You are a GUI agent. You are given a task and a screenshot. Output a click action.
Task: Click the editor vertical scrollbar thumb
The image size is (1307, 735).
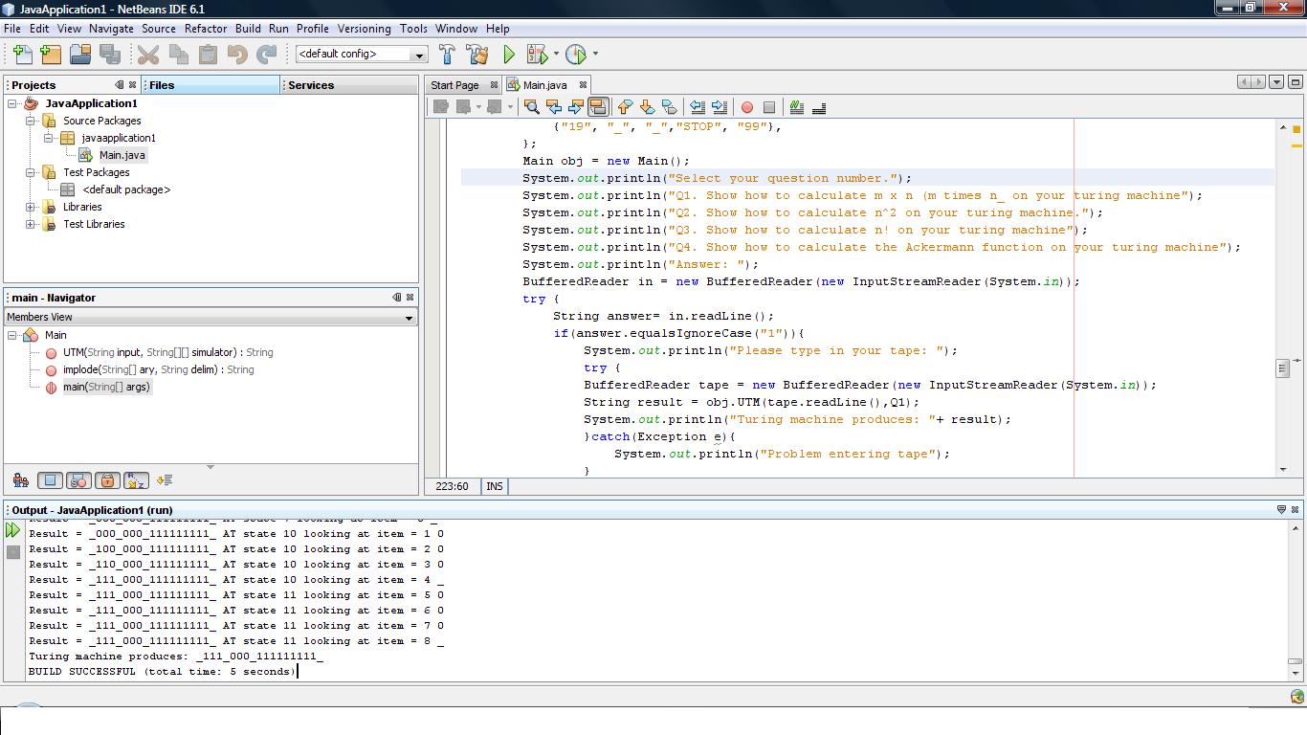[1282, 368]
